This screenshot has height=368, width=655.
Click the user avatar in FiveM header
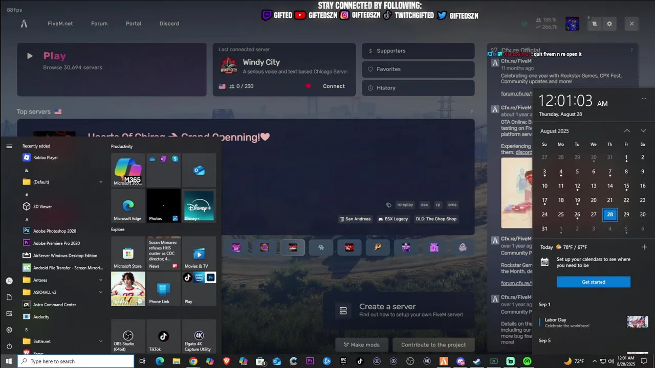click(572, 24)
